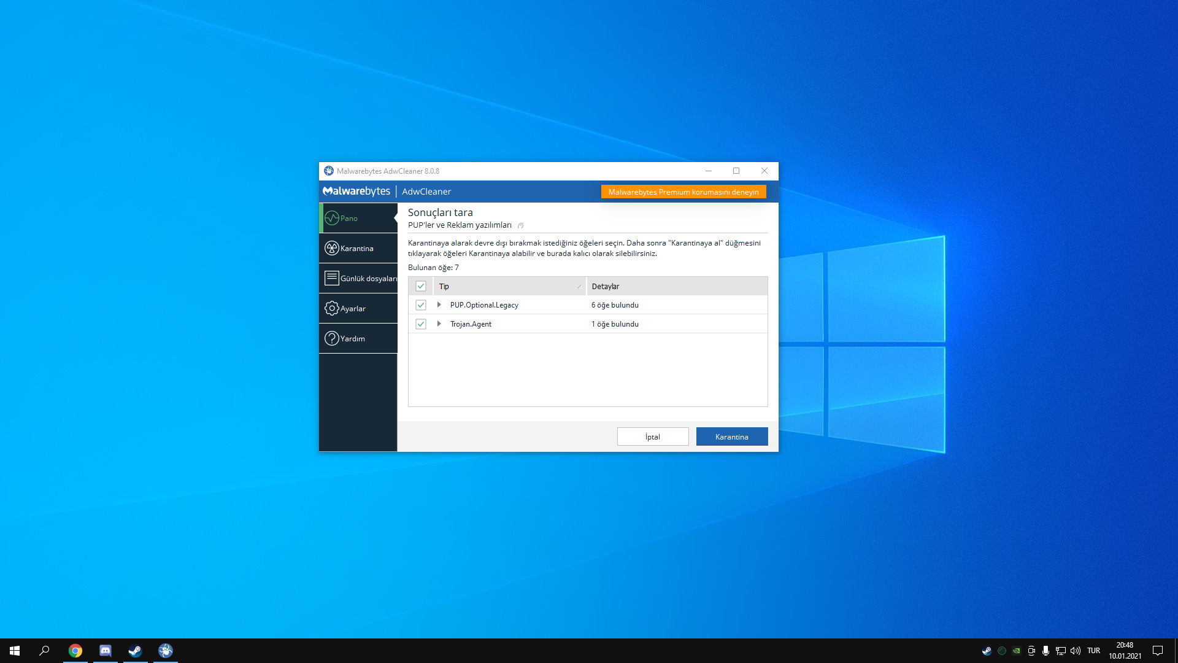Click the Malwarebytes logo in header
The image size is (1178, 663).
point(356,192)
